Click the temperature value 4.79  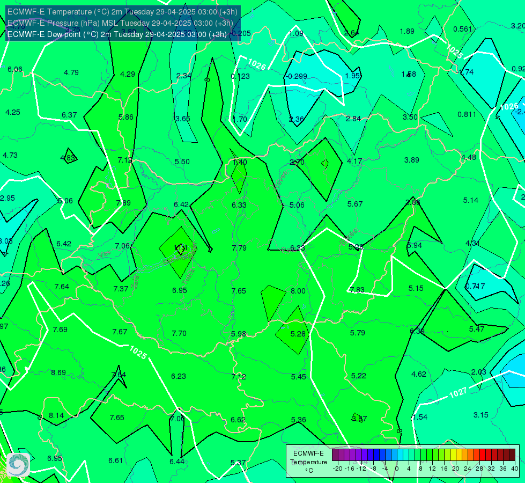[71, 72]
